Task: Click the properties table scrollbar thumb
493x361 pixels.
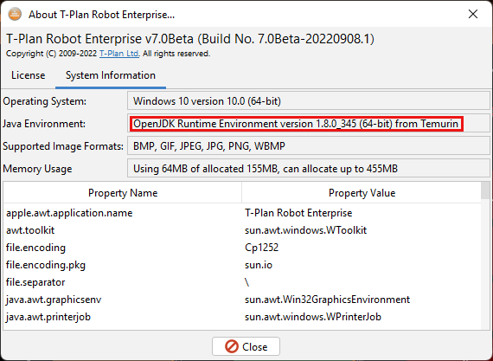Action: pos(485,190)
